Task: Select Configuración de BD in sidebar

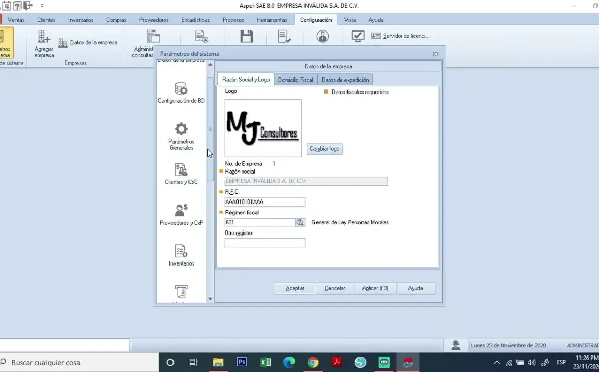Action: click(x=181, y=93)
